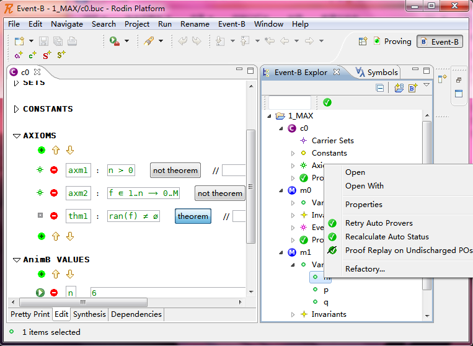Move axiom up with top arrow
Viewport: 473px width, 346px height.
56,150
